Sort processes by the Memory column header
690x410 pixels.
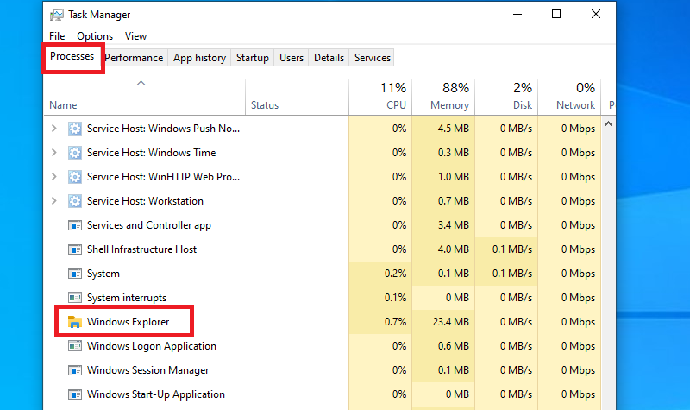(442, 96)
